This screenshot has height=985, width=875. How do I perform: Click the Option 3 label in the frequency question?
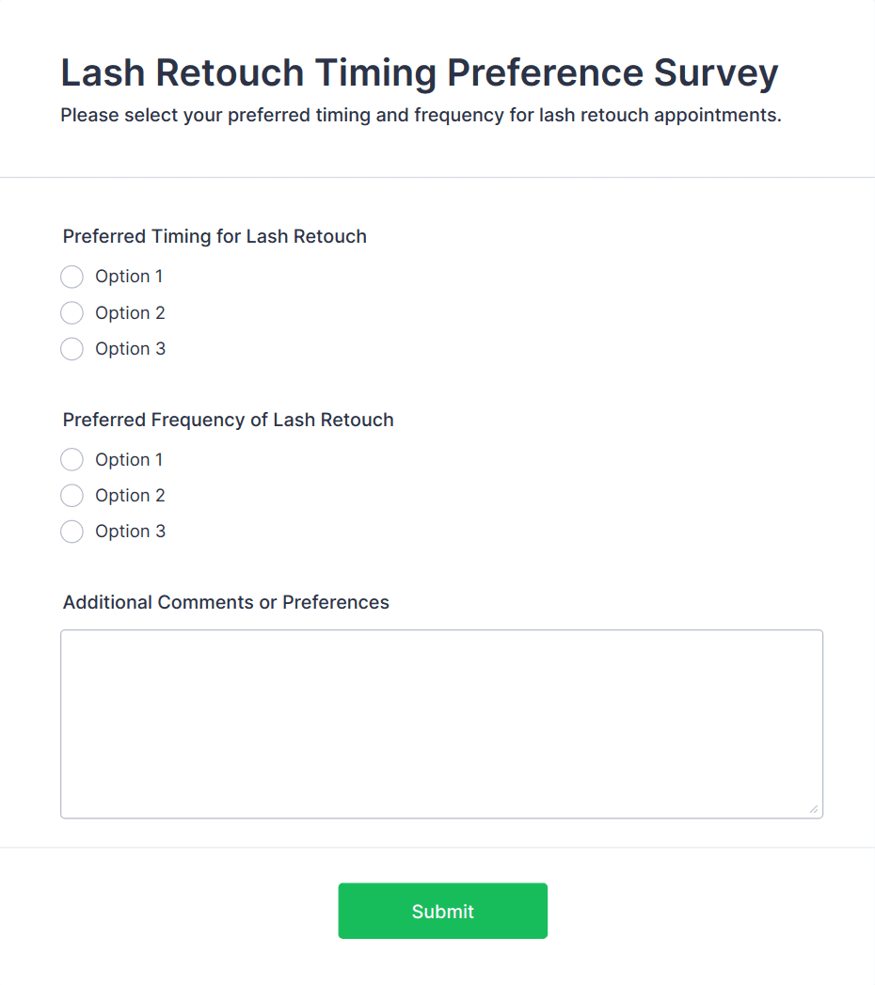click(130, 531)
